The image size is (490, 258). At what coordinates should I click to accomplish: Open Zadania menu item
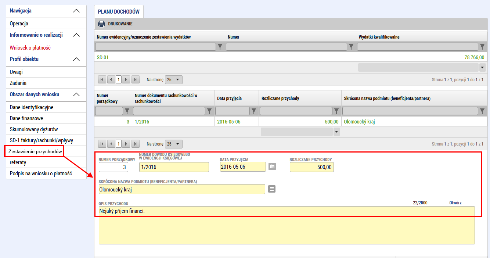(46, 83)
